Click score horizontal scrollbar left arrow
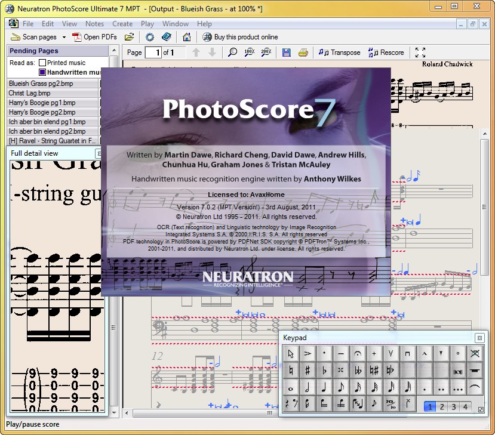The height and width of the screenshot is (435, 495). (x=127, y=413)
